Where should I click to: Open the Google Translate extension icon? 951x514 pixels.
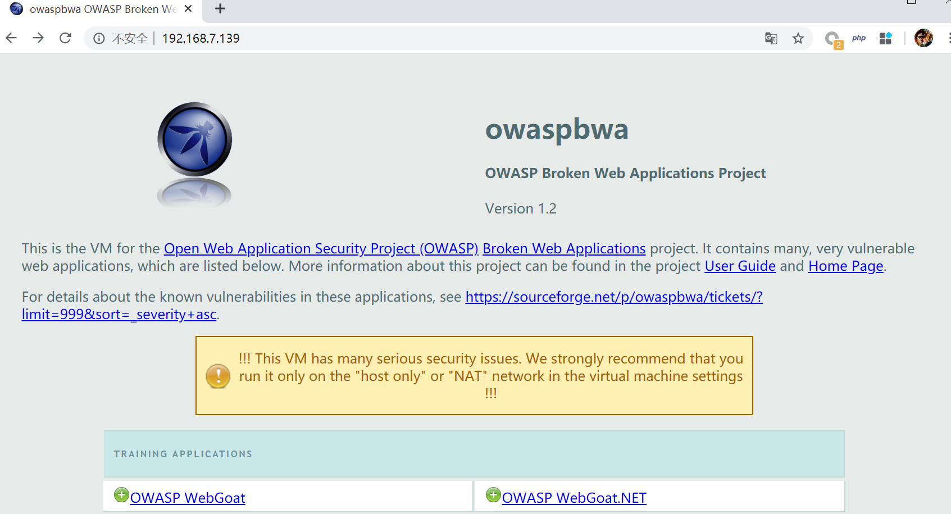click(x=770, y=38)
